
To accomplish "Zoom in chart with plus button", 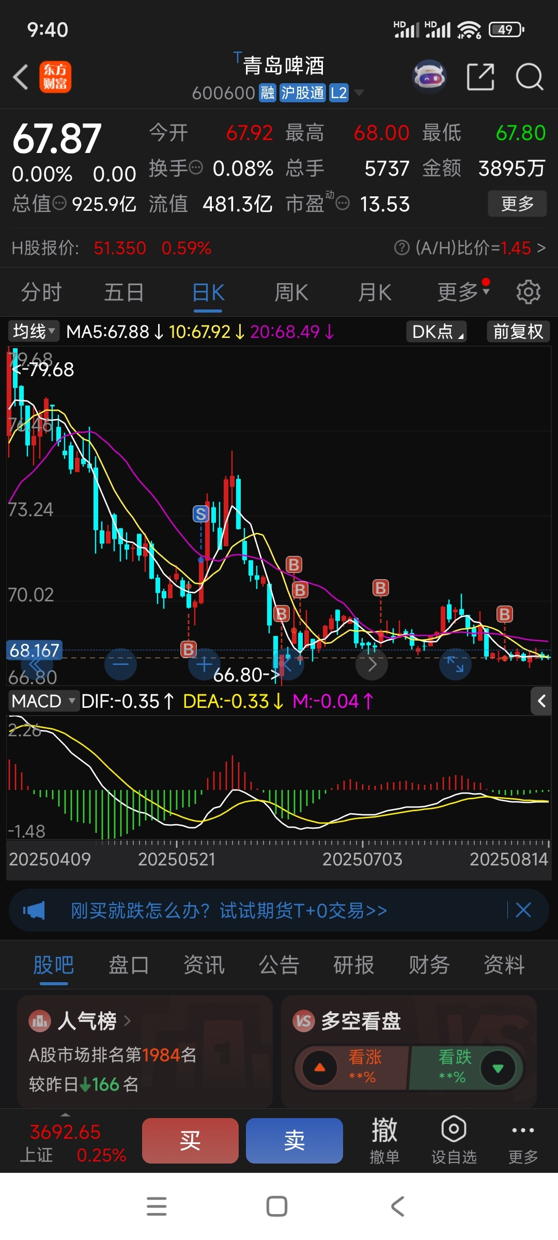I will click(x=205, y=664).
